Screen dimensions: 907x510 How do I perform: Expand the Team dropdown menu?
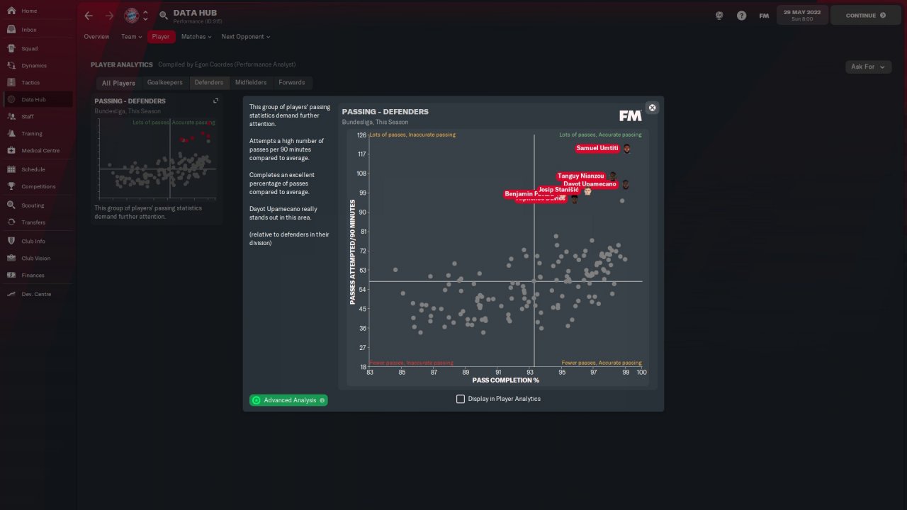[131, 37]
